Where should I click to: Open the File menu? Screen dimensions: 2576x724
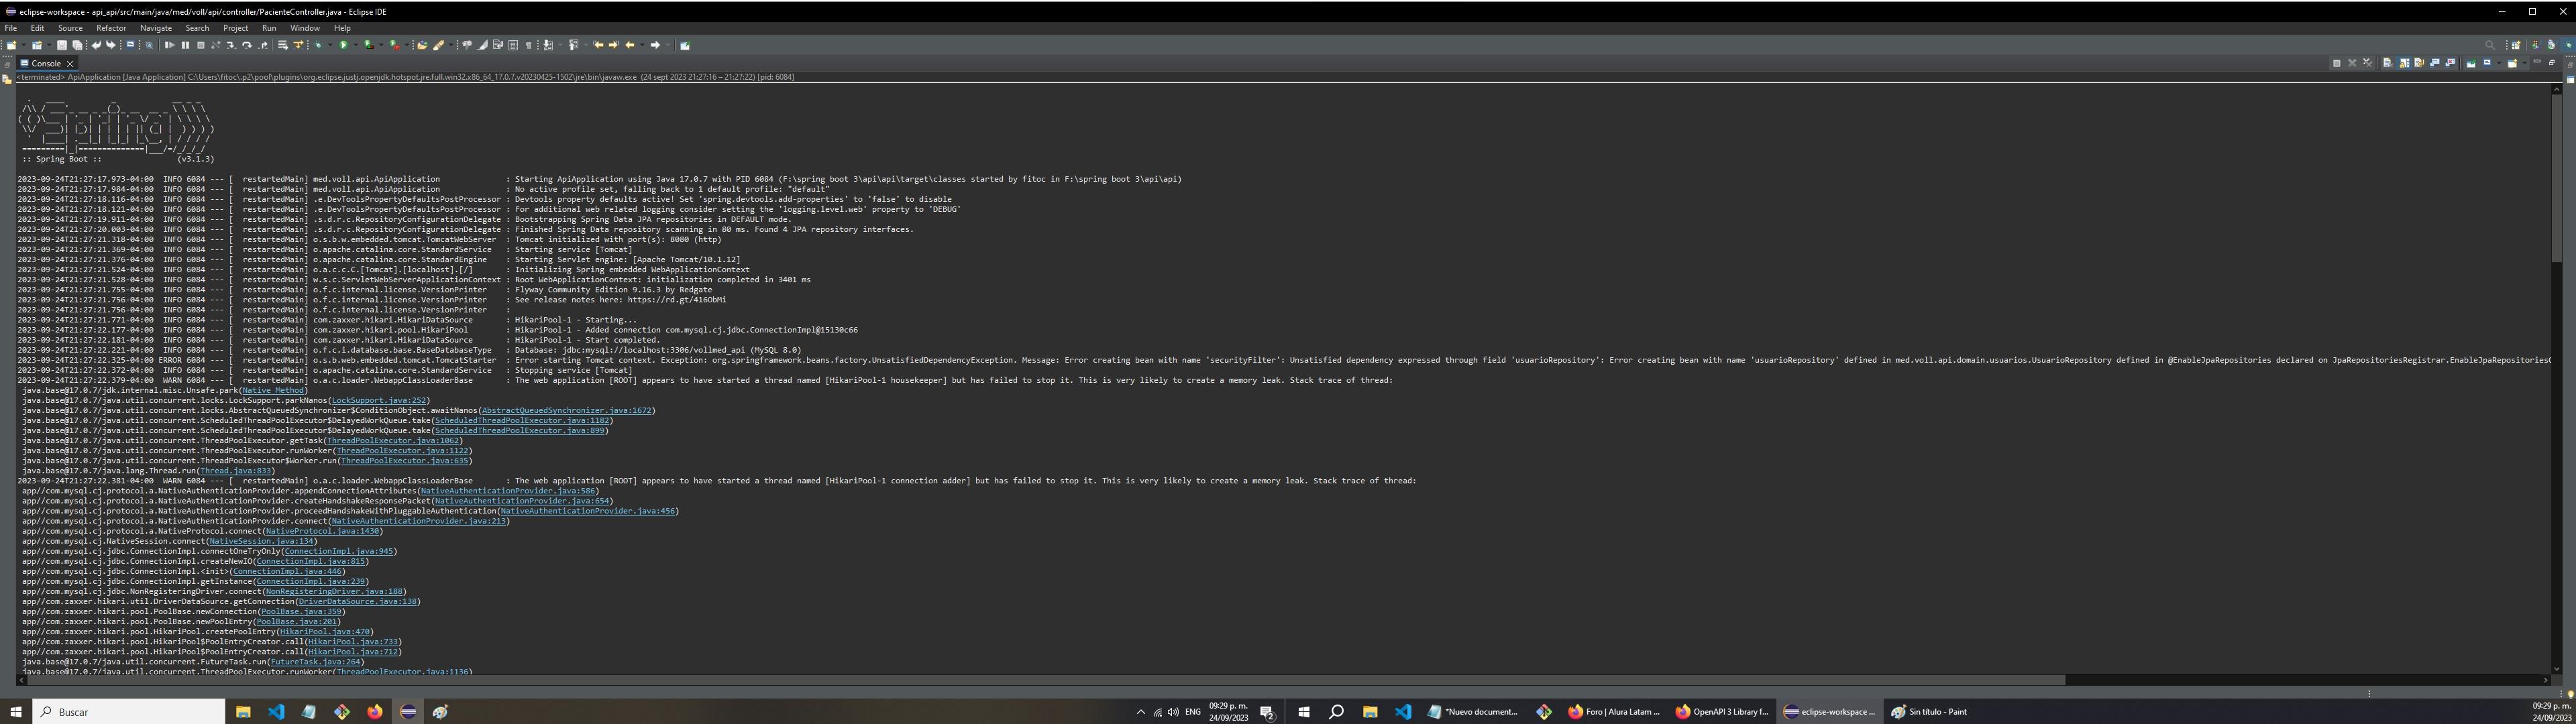pyautogui.click(x=11, y=28)
